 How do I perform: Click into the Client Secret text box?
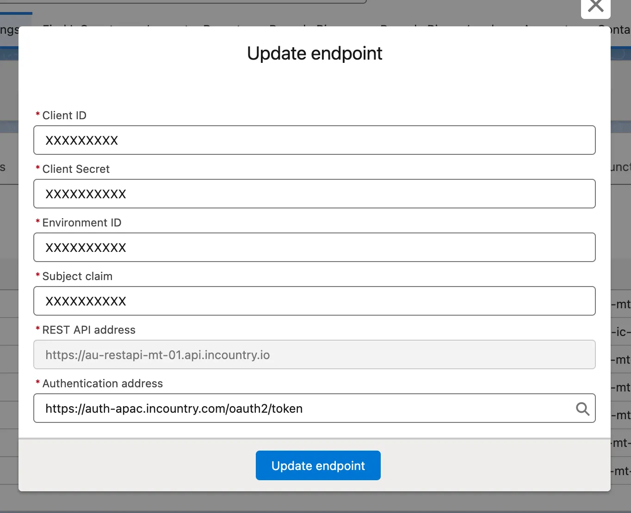314,194
